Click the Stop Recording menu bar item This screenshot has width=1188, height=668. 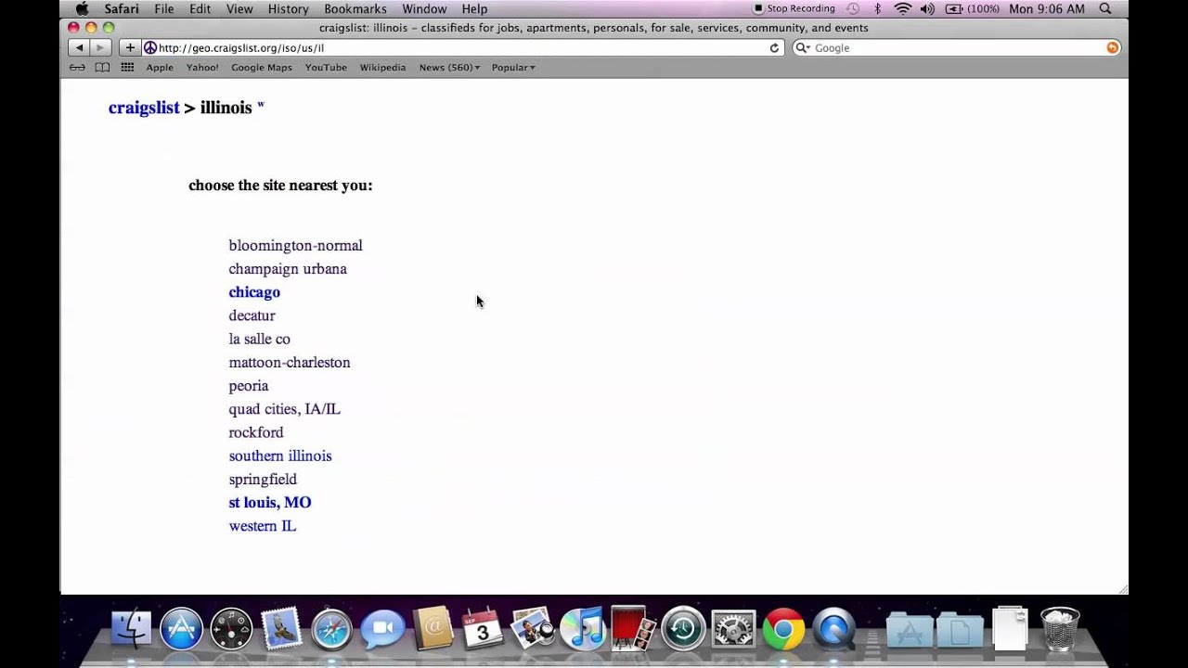tap(794, 8)
